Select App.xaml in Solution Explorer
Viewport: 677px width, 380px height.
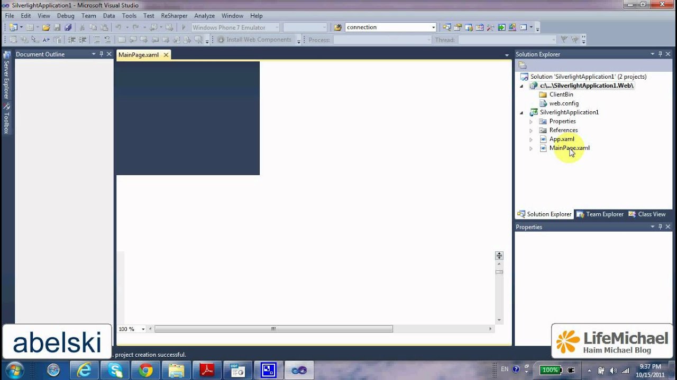point(562,139)
